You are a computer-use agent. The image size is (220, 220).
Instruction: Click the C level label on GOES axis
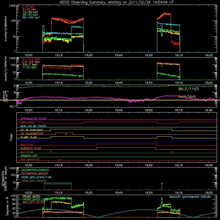click(x=15, y=86)
